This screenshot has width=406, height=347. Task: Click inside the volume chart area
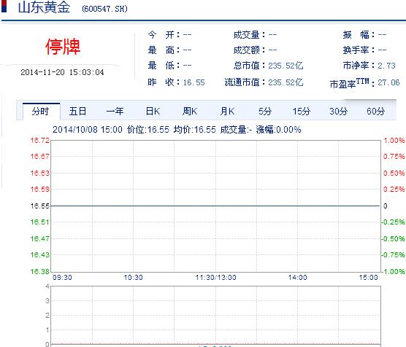pos(215,315)
